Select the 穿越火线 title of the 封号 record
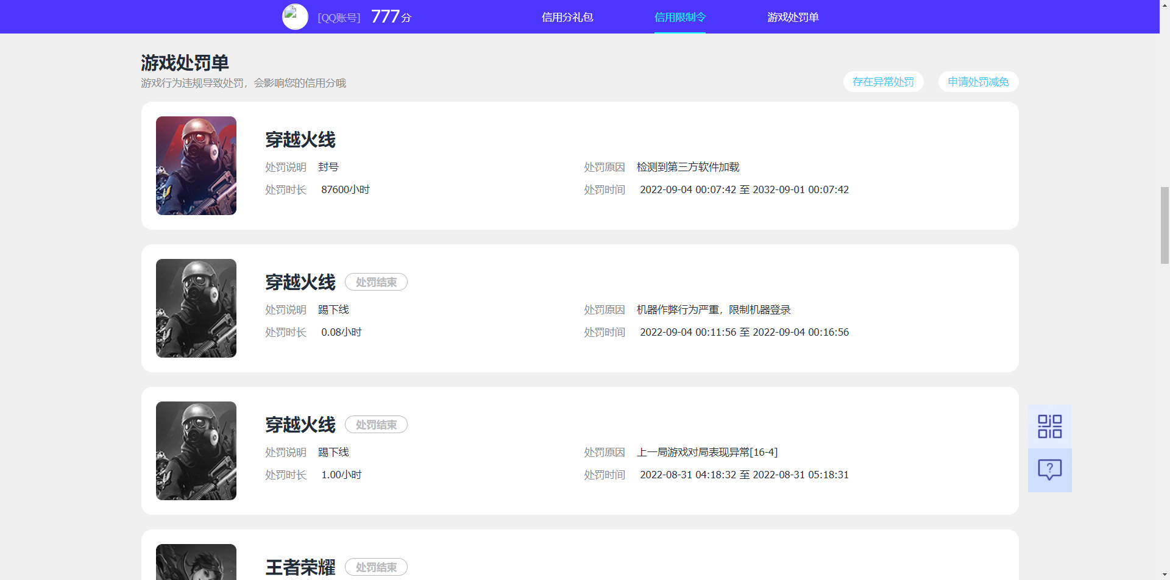The height and width of the screenshot is (580, 1170). (x=300, y=140)
